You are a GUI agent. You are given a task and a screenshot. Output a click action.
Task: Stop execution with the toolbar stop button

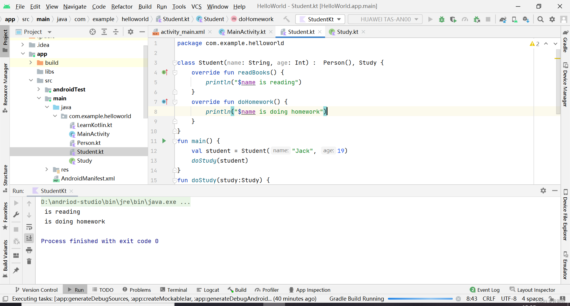[488, 19]
